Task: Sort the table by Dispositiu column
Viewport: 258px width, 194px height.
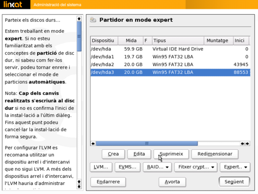Action: pos(104,40)
